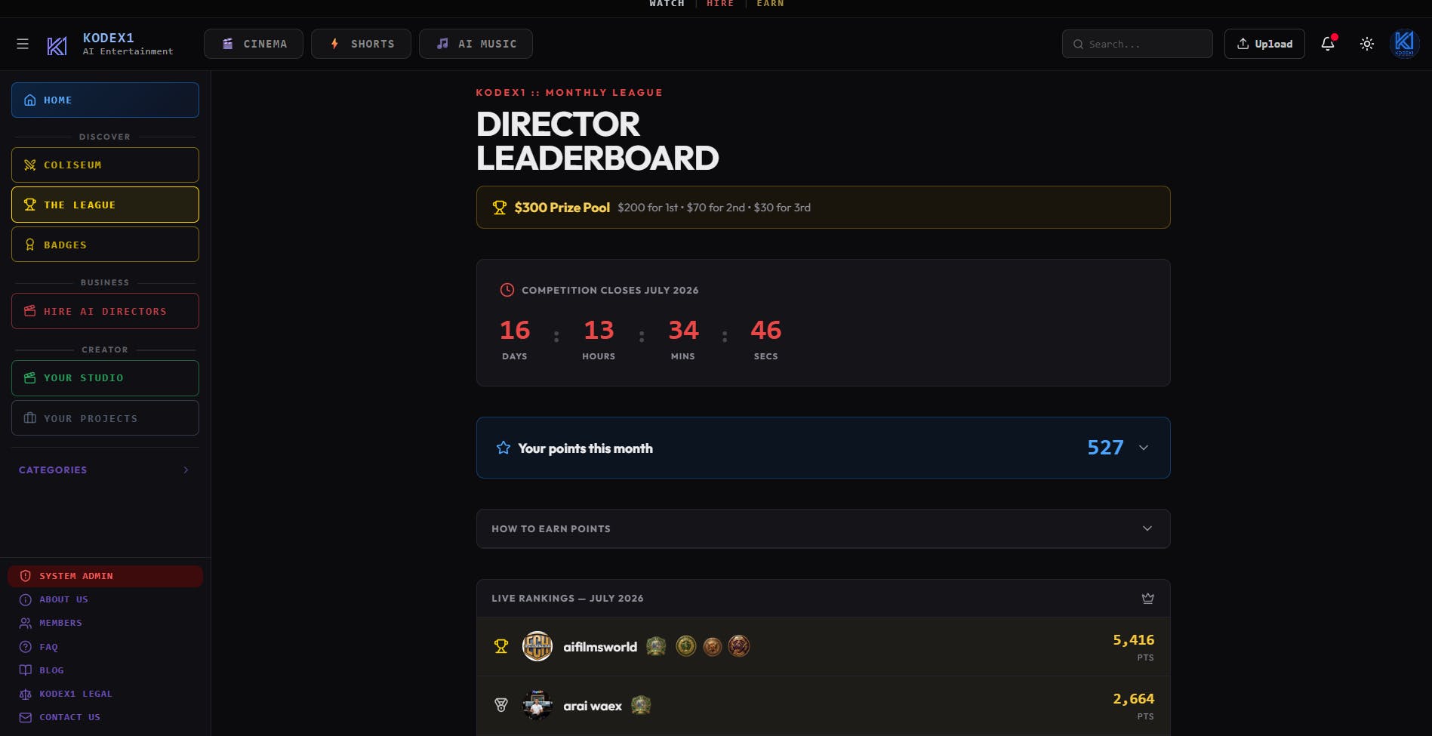Select Hire in the top bar
This screenshot has height=736, width=1432.
720,4
